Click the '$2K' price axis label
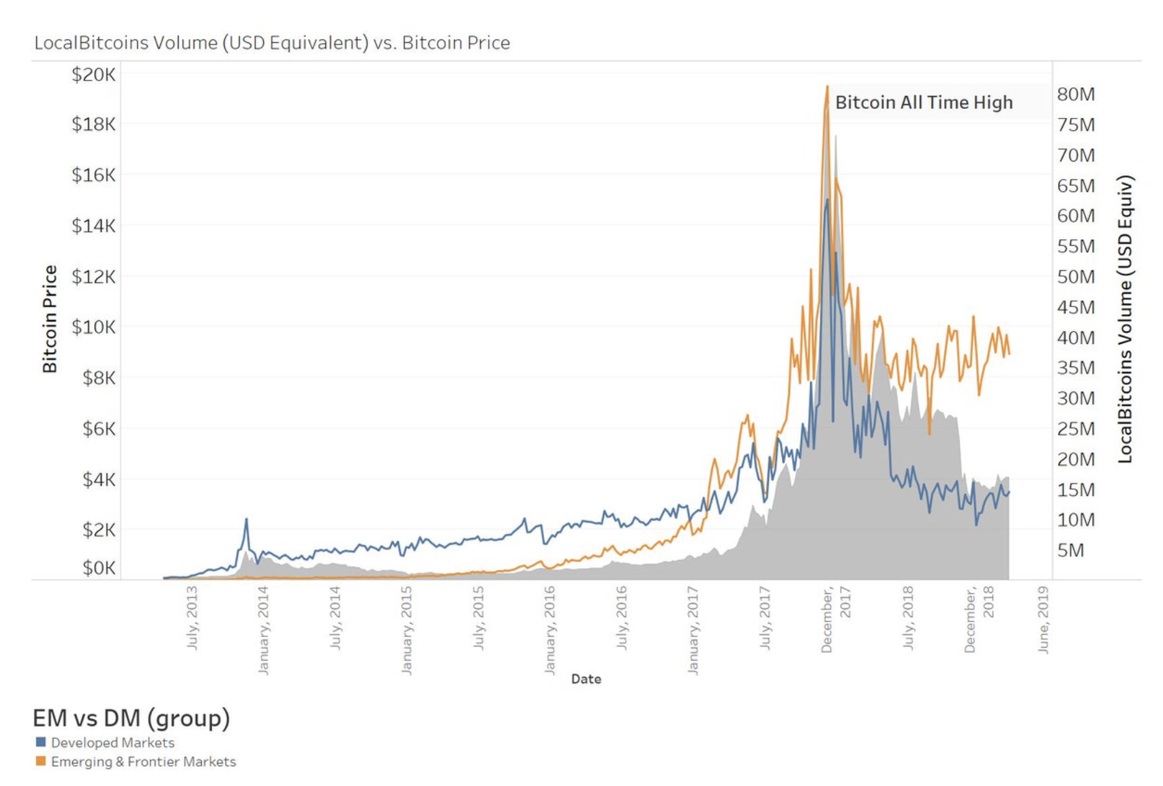 point(99,529)
